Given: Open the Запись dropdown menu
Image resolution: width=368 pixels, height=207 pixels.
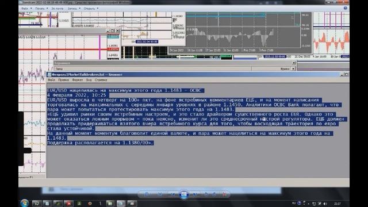Looking at the screenshot, I should coord(74,8).
